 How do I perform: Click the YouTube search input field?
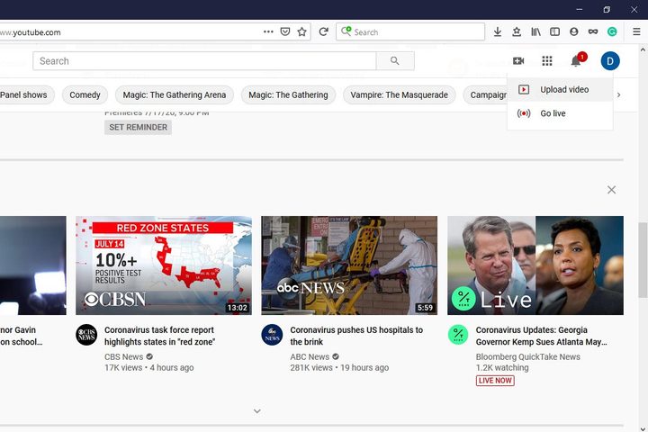pos(204,61)
